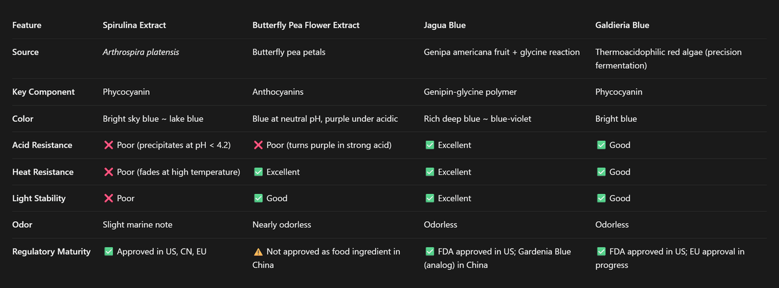
Task: Click the red X icon for Spirulina Acid Resistance
Action: click(x=108, y=145)
